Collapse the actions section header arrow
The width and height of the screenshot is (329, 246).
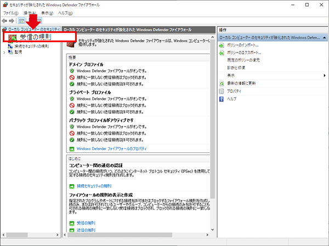[325, 38]
